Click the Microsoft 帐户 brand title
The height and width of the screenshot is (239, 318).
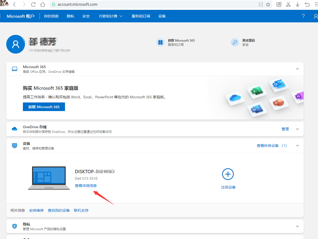[x=21, y=16]
